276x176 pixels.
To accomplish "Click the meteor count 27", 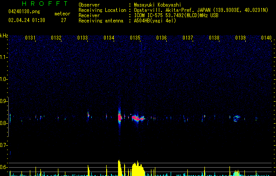I will point(64,20).
